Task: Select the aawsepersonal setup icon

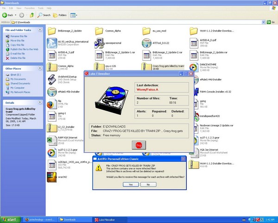Action: click(x=99, y=43)
